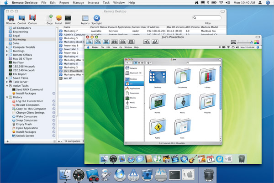Click the Curtain toolbar icon
Image resolution: width=274 pixels, height=183 pixels.
tap(32, 17)
